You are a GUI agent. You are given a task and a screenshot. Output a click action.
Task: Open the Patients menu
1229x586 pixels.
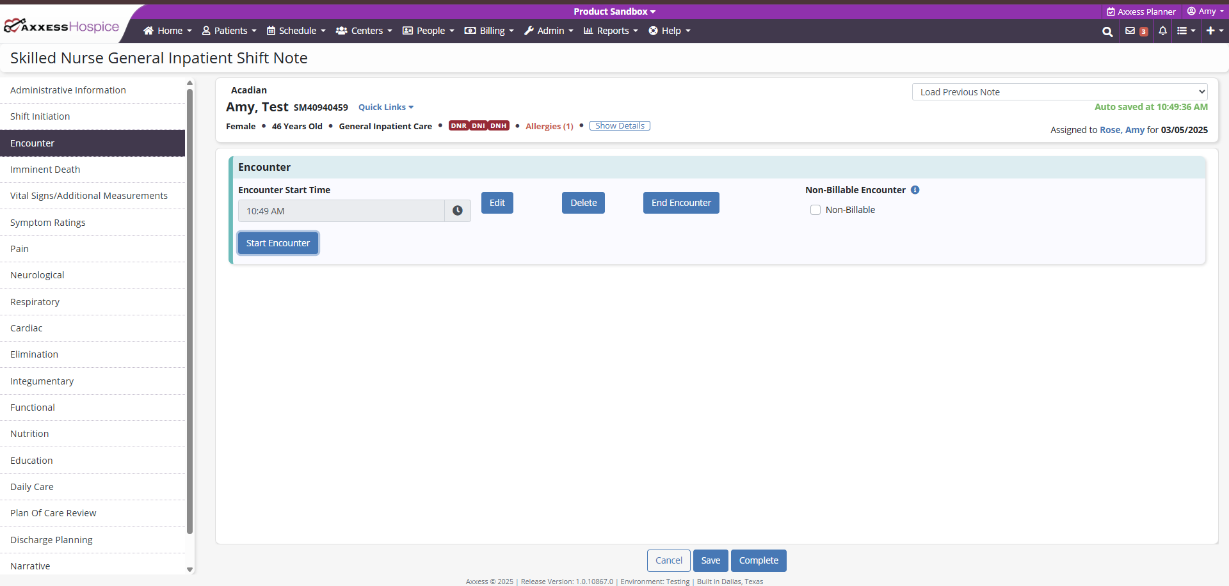coord(229,31)
